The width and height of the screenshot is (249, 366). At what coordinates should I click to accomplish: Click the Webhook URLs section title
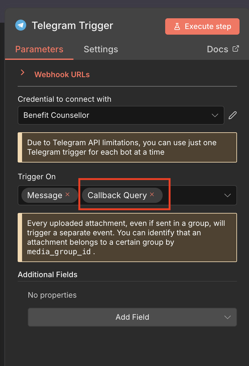point(62,75)
